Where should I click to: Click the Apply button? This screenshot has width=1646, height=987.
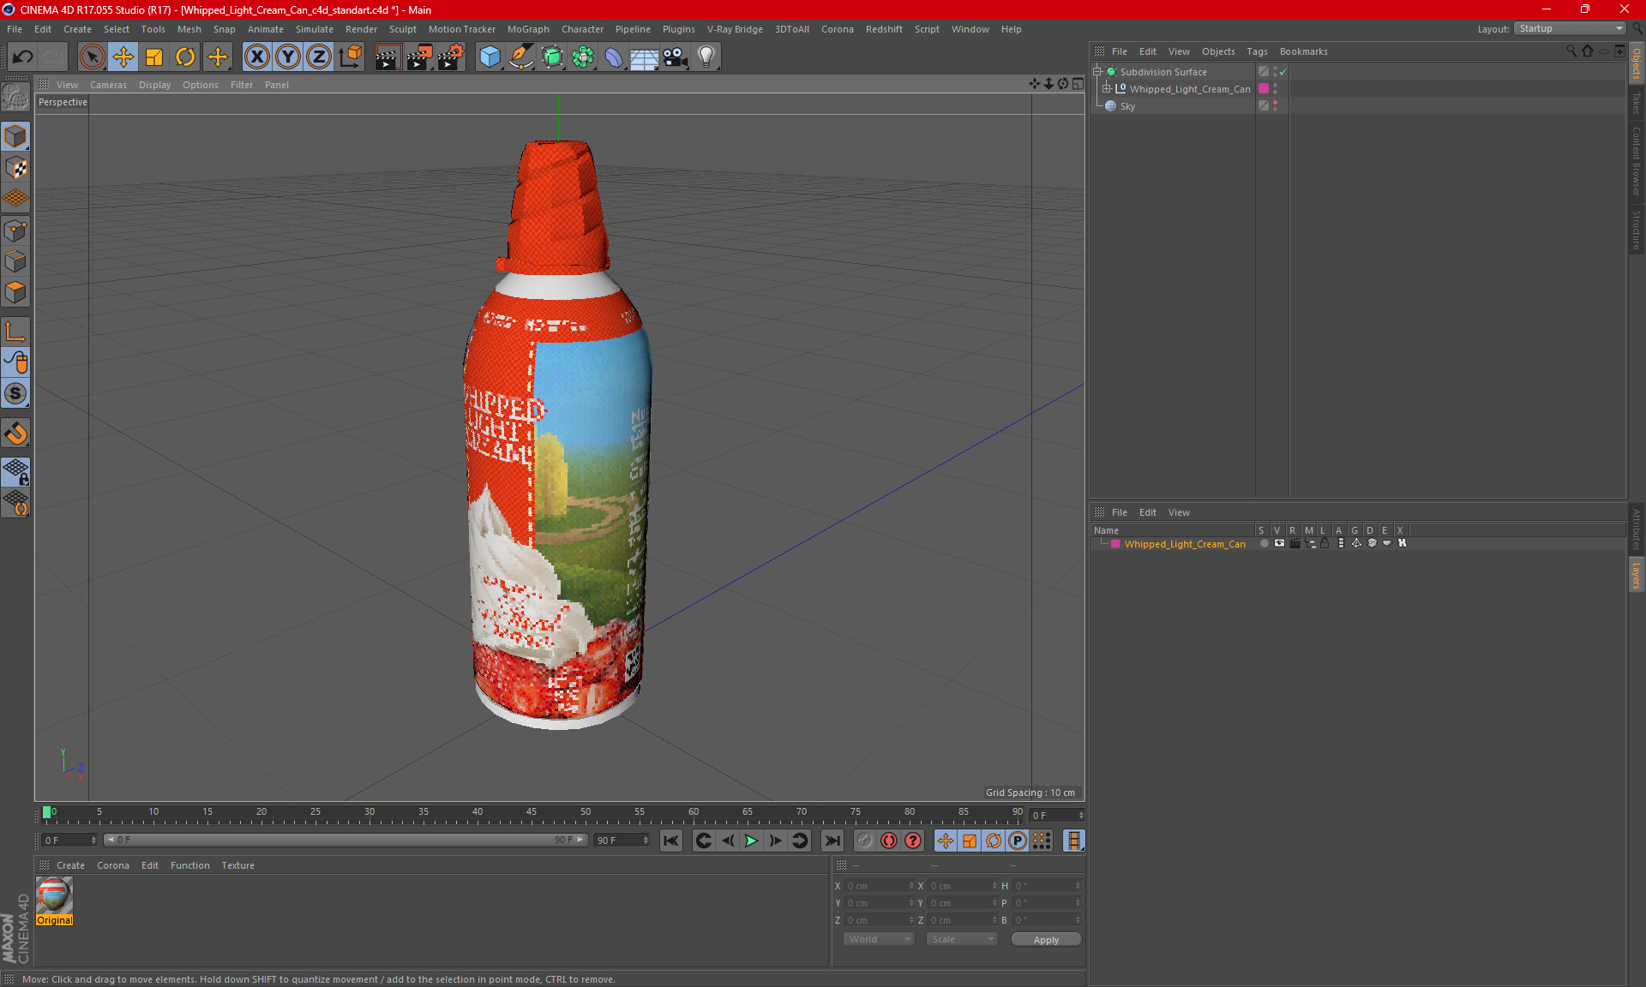pos(1046,940)
